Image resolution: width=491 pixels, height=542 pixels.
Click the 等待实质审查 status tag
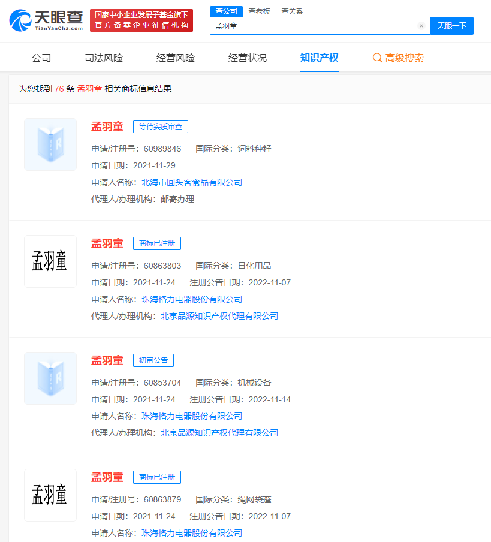161,127
